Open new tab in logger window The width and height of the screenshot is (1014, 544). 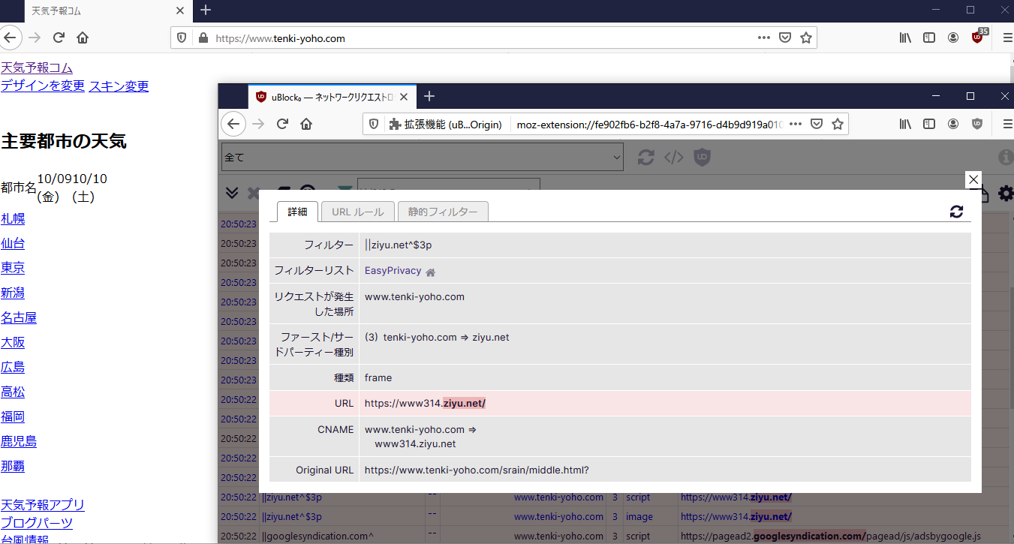429,96
